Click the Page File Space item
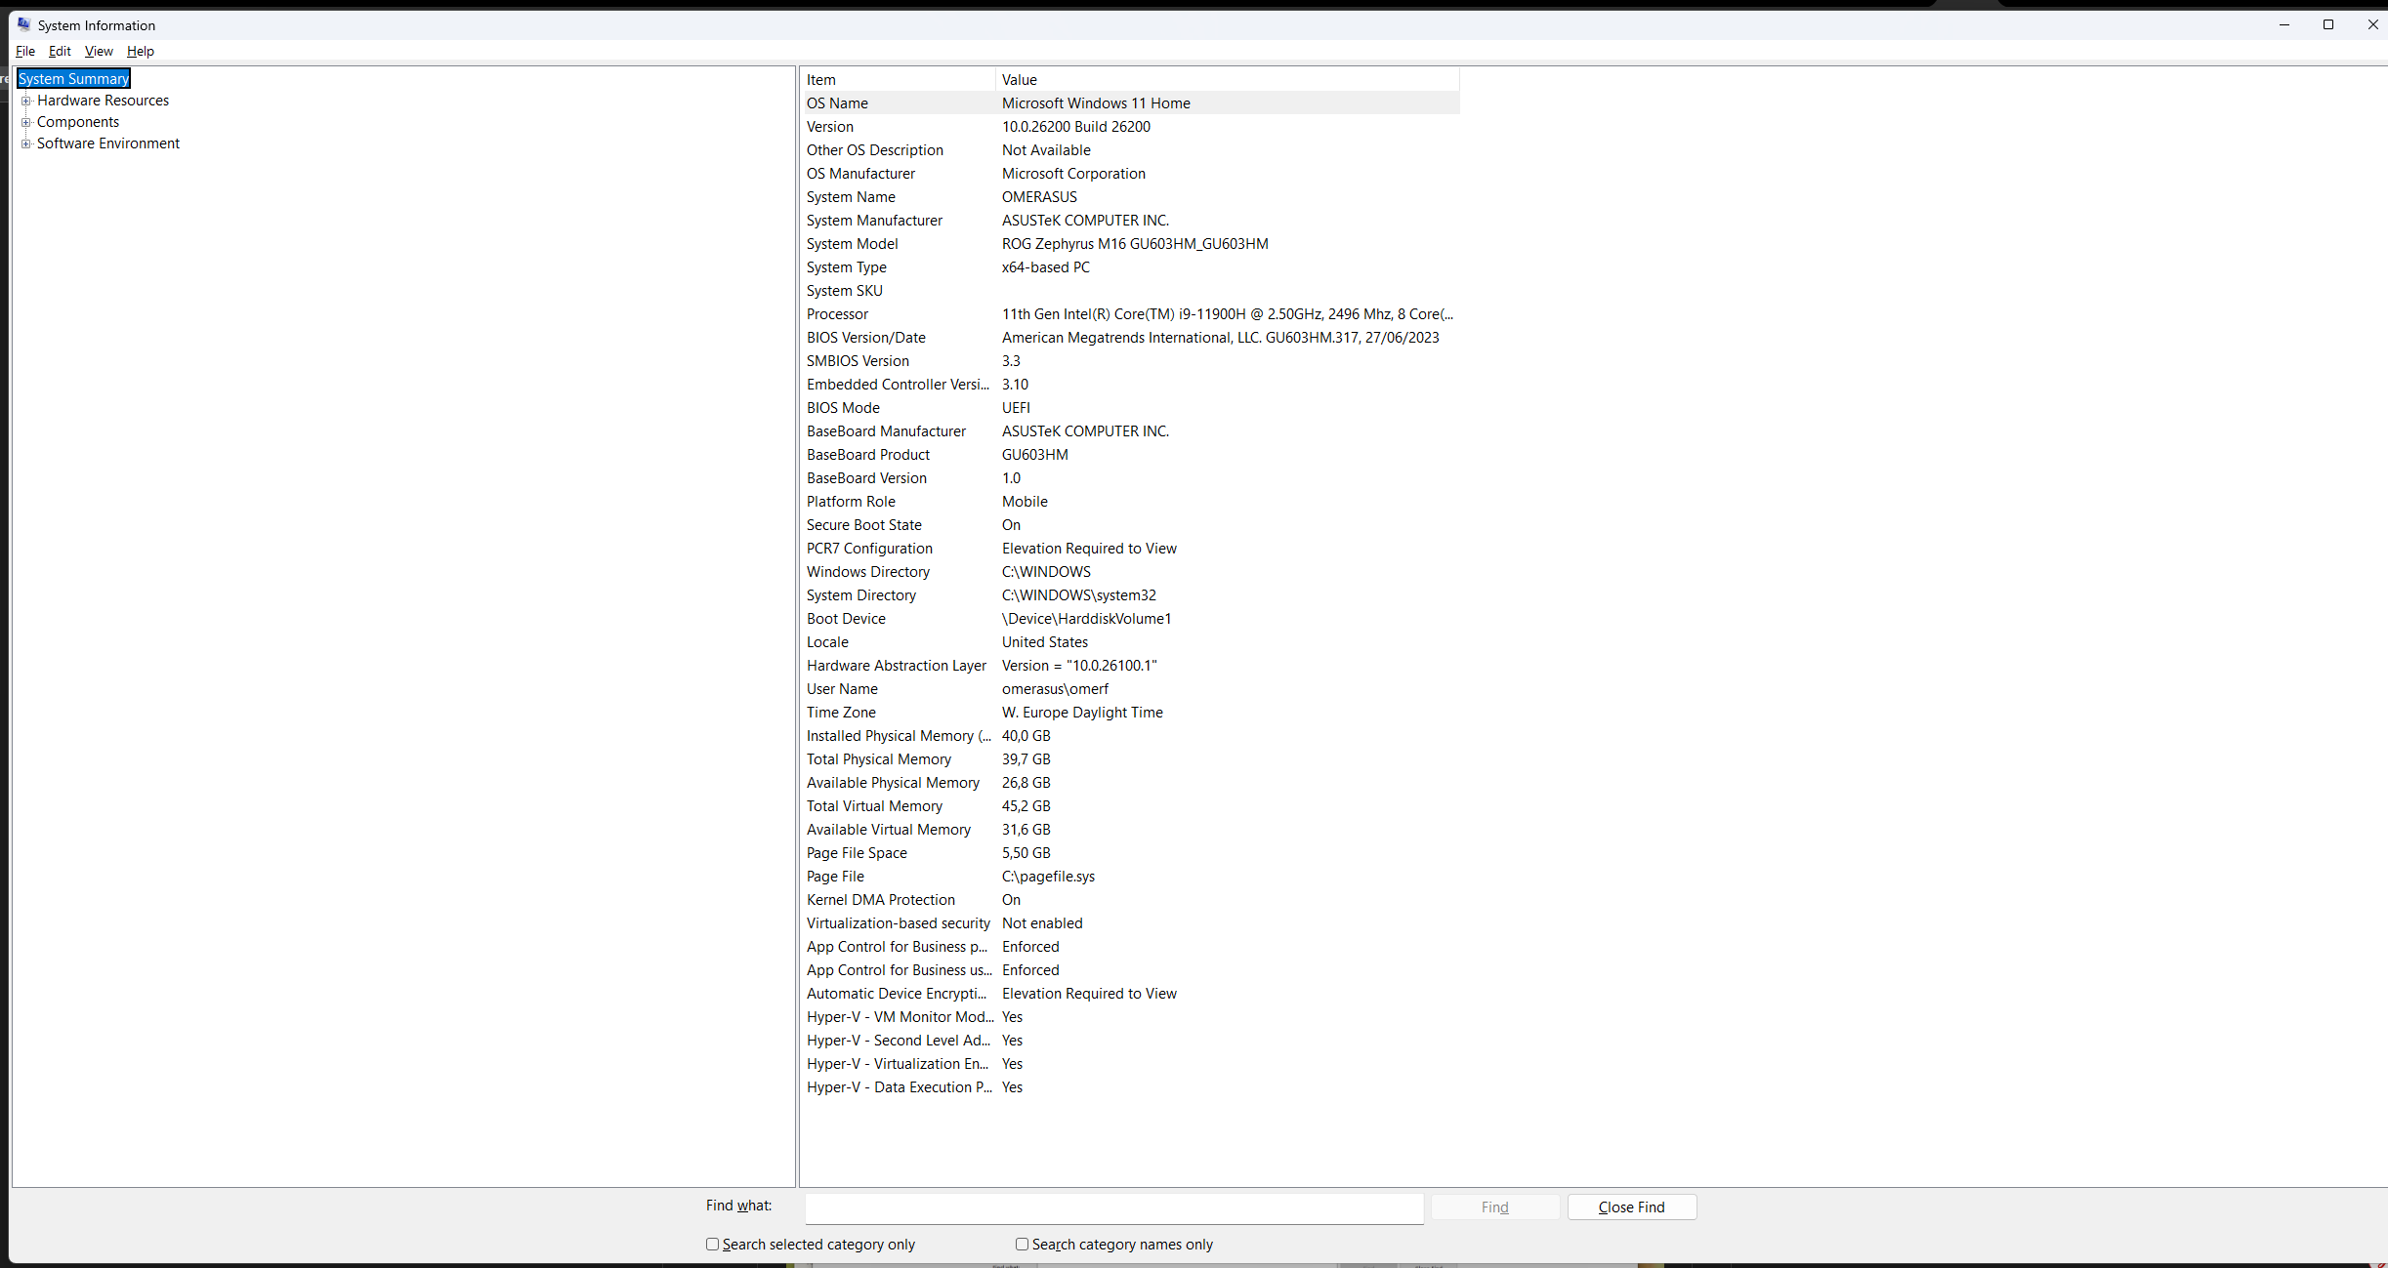The image size is (2388, 1268). (857, 853)
